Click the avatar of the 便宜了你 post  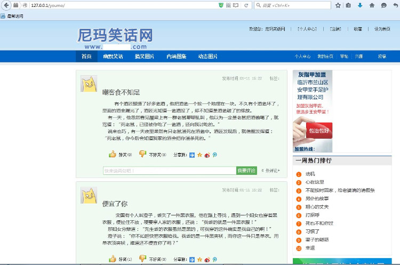[x=89, y=195]
